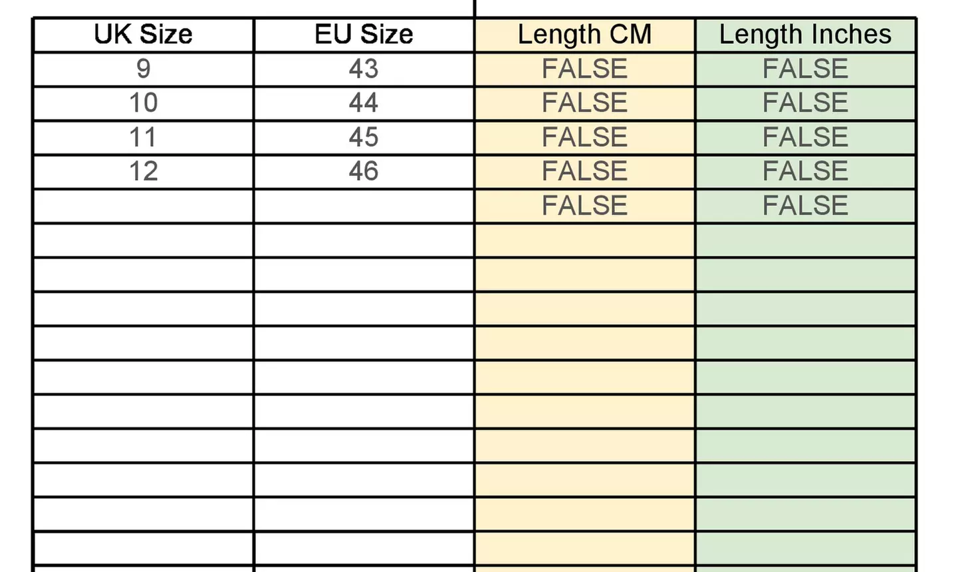This screenshot has height=572, width=954.
Task: Select Length Inches FALSE cell for size 10
Action: pos(805,103)
